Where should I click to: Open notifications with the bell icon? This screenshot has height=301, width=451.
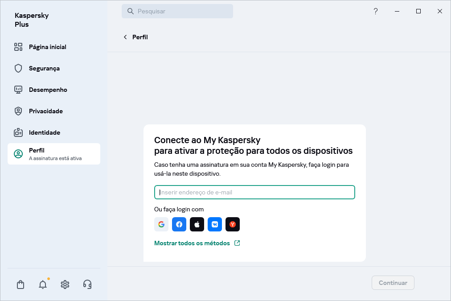point(42,284)
